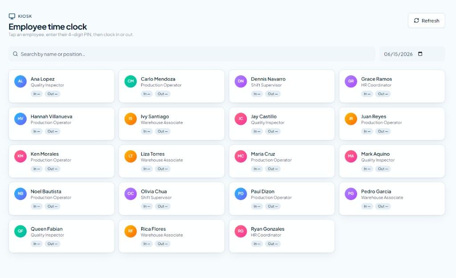The image size is (456, 278).
Task: Click the Mark Aquino name
Action: tap(375, 154)
